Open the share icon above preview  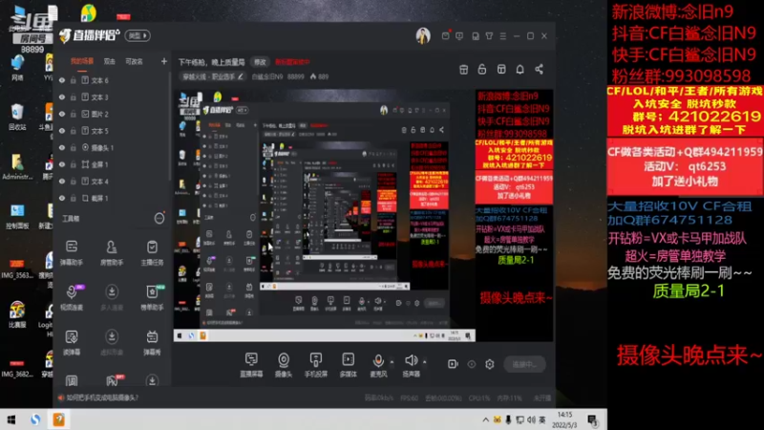click(x=539, y=69)
